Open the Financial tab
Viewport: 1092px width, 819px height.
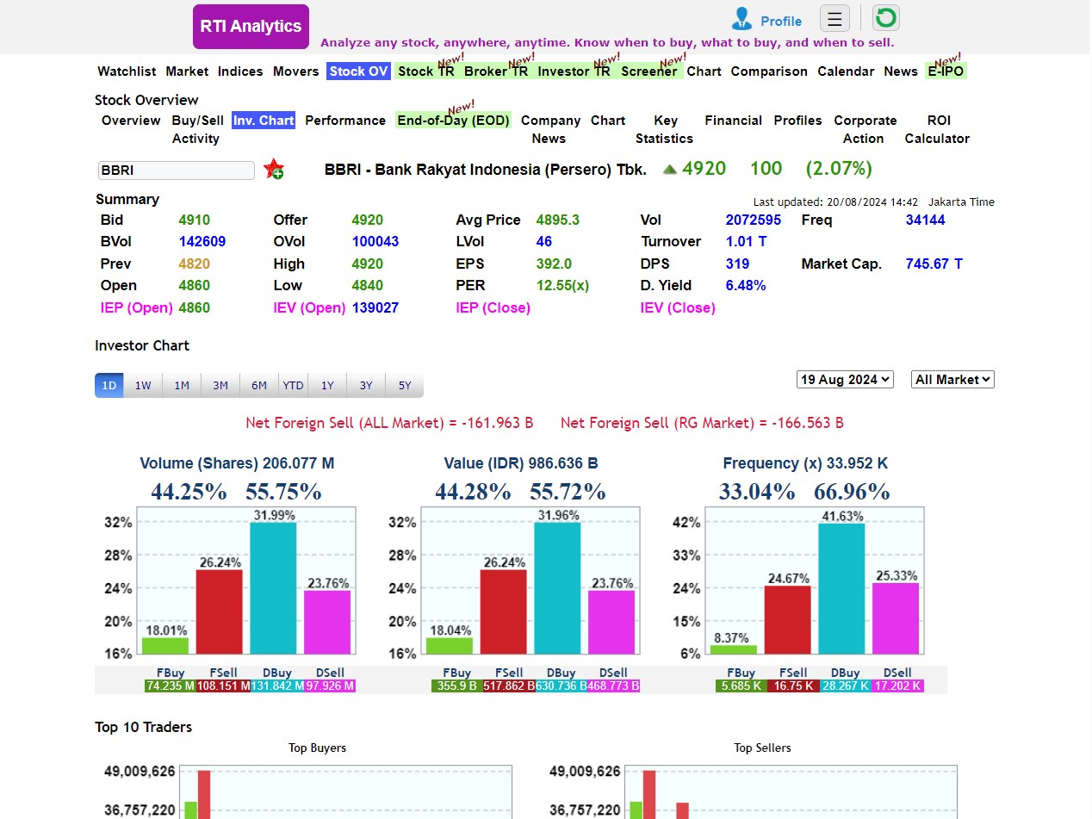point(733,121)
